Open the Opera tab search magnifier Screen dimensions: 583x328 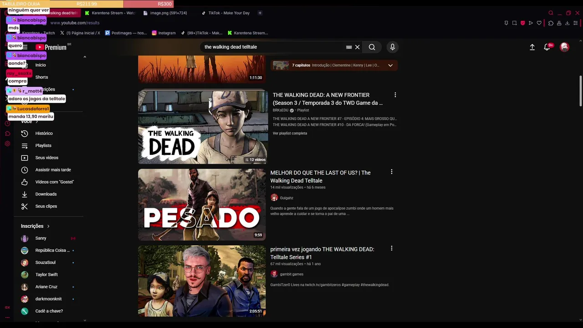click(x=551, y=13)
